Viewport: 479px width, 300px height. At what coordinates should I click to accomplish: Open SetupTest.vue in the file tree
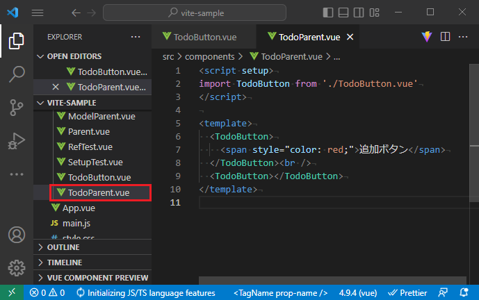(92, 162)
